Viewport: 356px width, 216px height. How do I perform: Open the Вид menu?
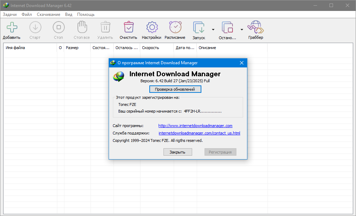click(x=69, y=14)
